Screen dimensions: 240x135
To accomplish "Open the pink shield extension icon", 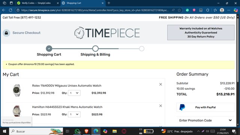I will [194, 10].
